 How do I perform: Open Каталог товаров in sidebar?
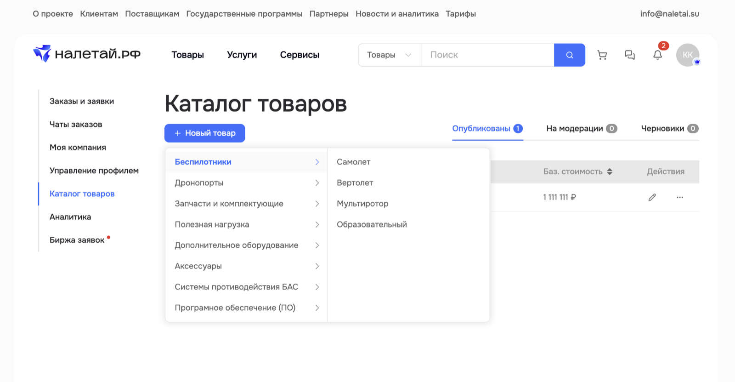tap(82, 194)
